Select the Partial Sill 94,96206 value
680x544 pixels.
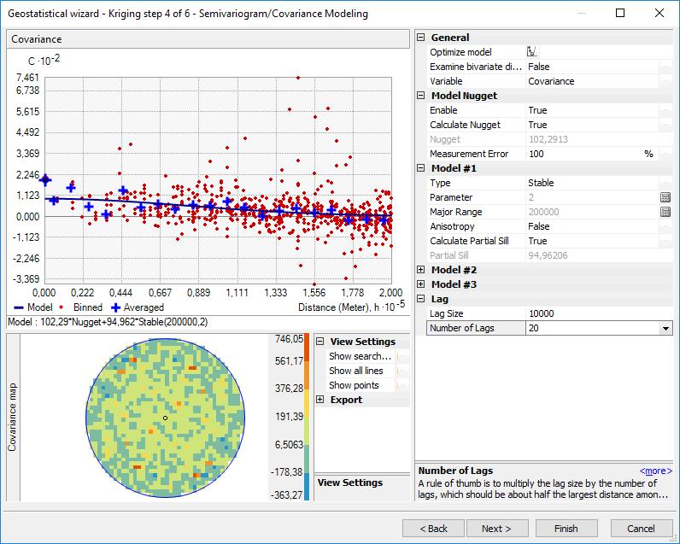click(548, 255)
